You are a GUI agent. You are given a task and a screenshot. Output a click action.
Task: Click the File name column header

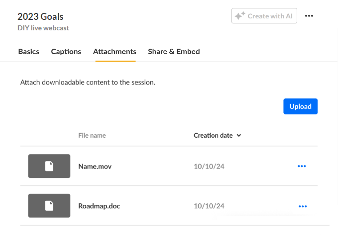pyautogui.click(x=92, y=135)
